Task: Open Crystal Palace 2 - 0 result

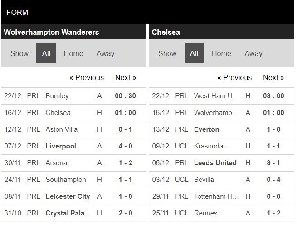Action: [125, 213]
